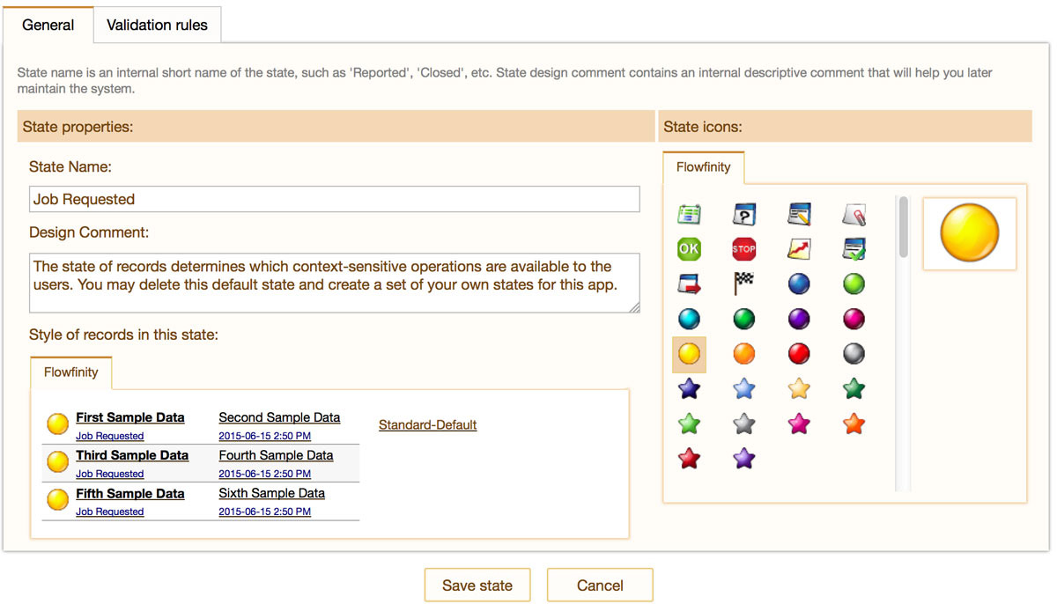
Task: Select the orange star icon
Action: coord(854,424)
